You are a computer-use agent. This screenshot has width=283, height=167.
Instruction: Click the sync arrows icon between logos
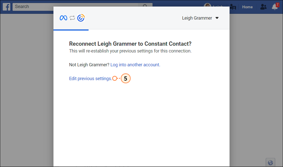coord(72,18)
